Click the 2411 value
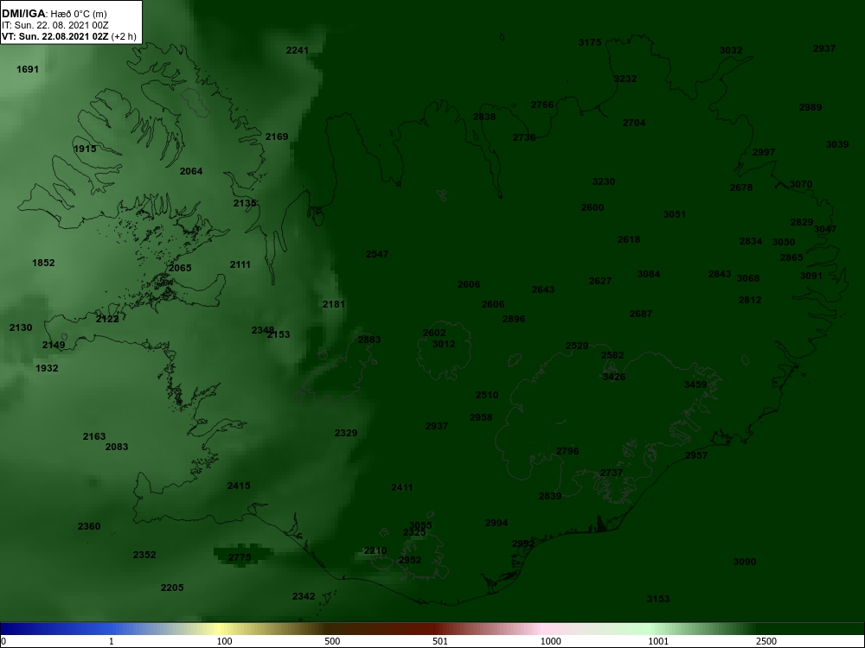Screen dimensions: 865x648 click(401, 487)
